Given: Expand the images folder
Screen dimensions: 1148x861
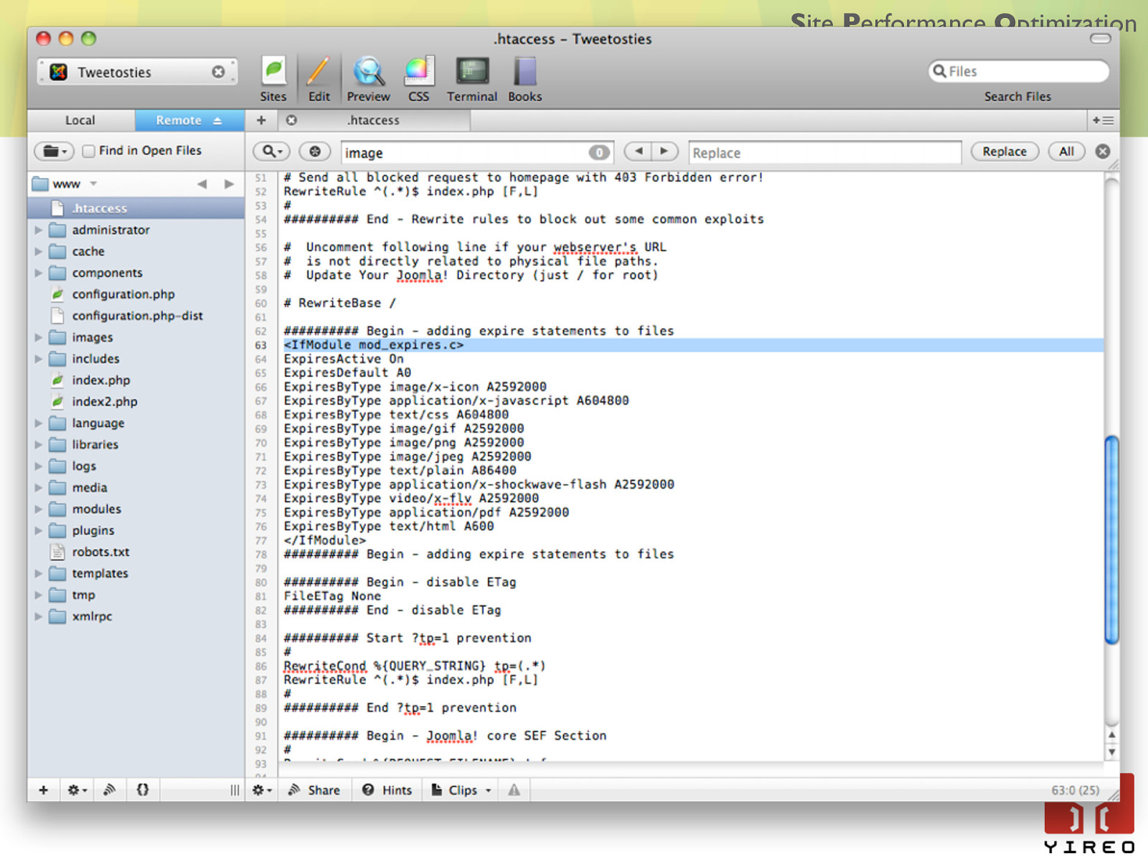Looking at the screenshot, I should (x=39, y=337).
